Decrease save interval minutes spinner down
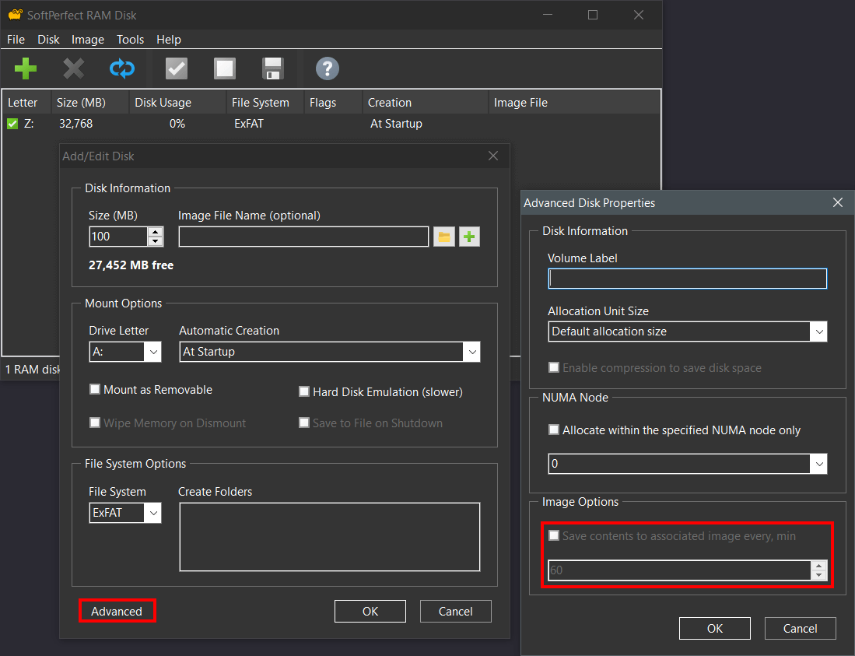855x656 pixels. (x=818, y=575)
